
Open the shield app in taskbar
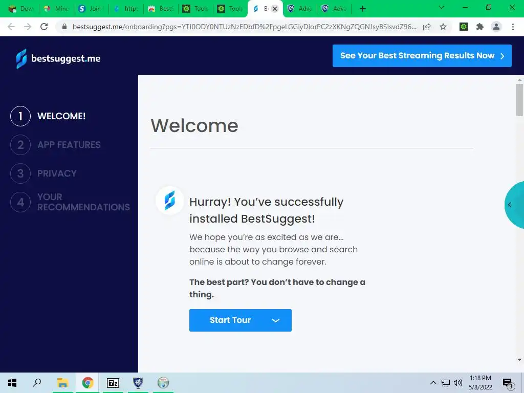pos(138,383)
